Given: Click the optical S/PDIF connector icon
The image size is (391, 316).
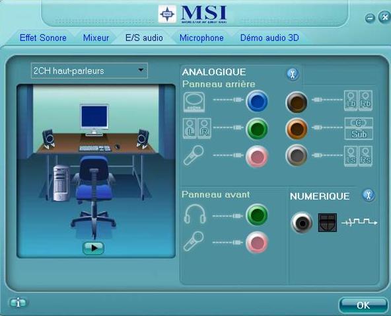Looking at the screenshot, I should tap(328, 222).
